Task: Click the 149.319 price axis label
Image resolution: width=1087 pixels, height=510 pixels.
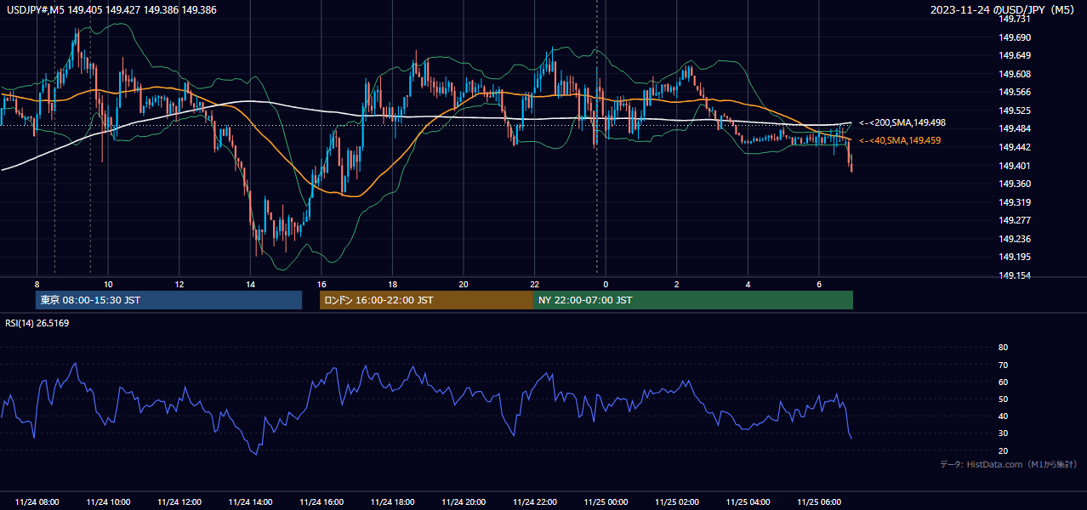Action: click(x=1016, y=202)
